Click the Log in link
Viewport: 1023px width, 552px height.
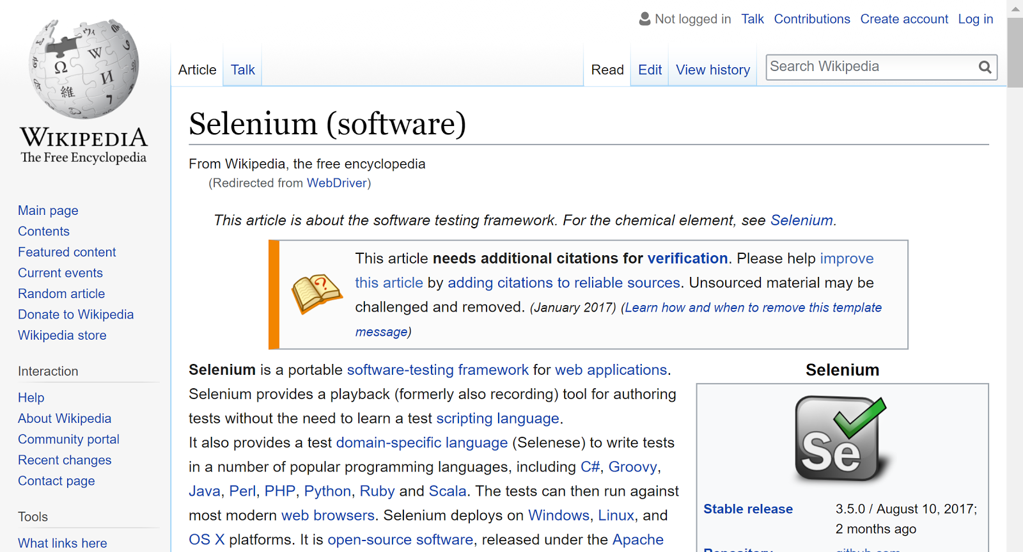[x=975, y=19]
